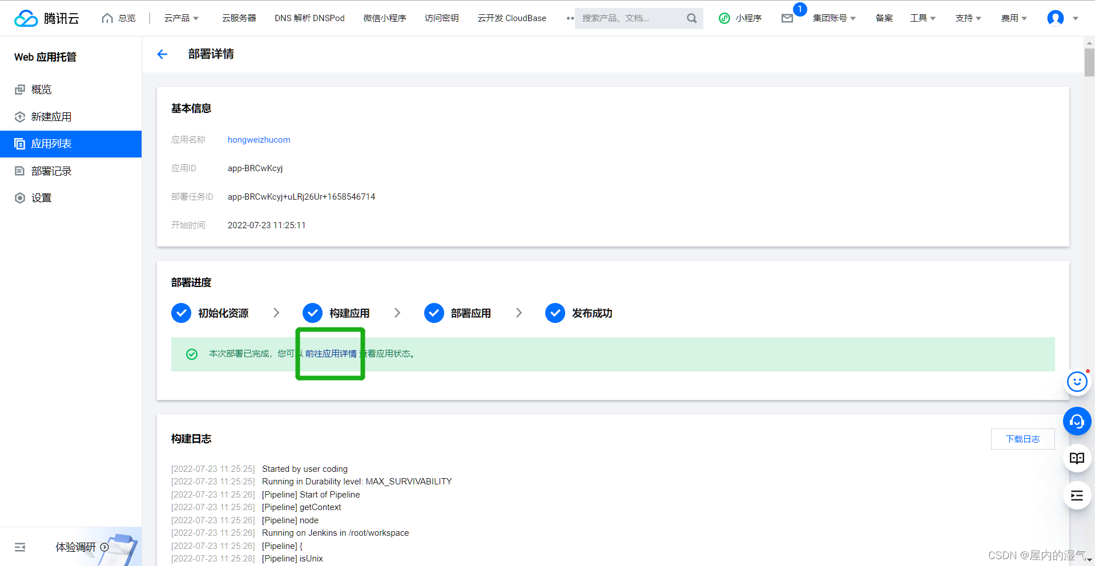Viewport: 1095px width, 566px height.
Task: Click the start time 2022-07-23 11:25:11
Action: tap(267, 225)
